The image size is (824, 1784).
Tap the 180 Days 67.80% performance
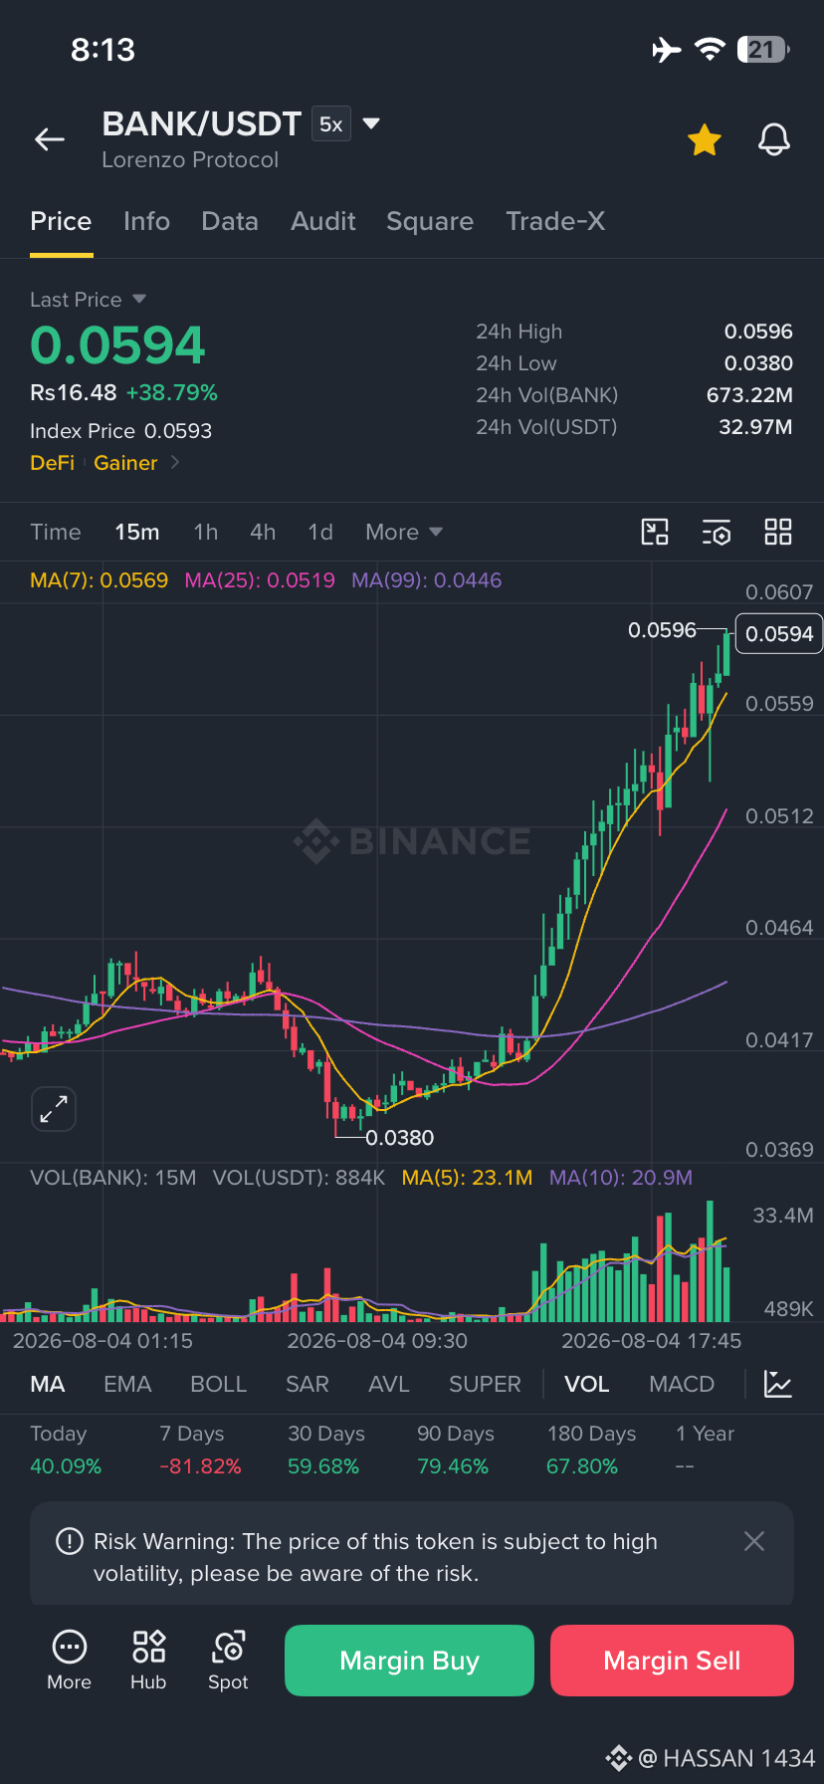pos(591,1449)
